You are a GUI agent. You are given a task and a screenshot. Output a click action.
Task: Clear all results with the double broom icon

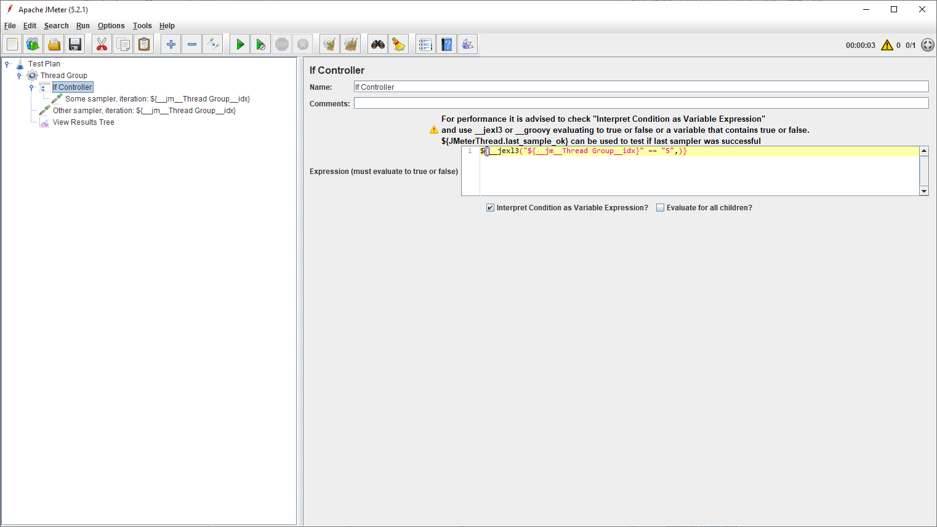[351, 44]
